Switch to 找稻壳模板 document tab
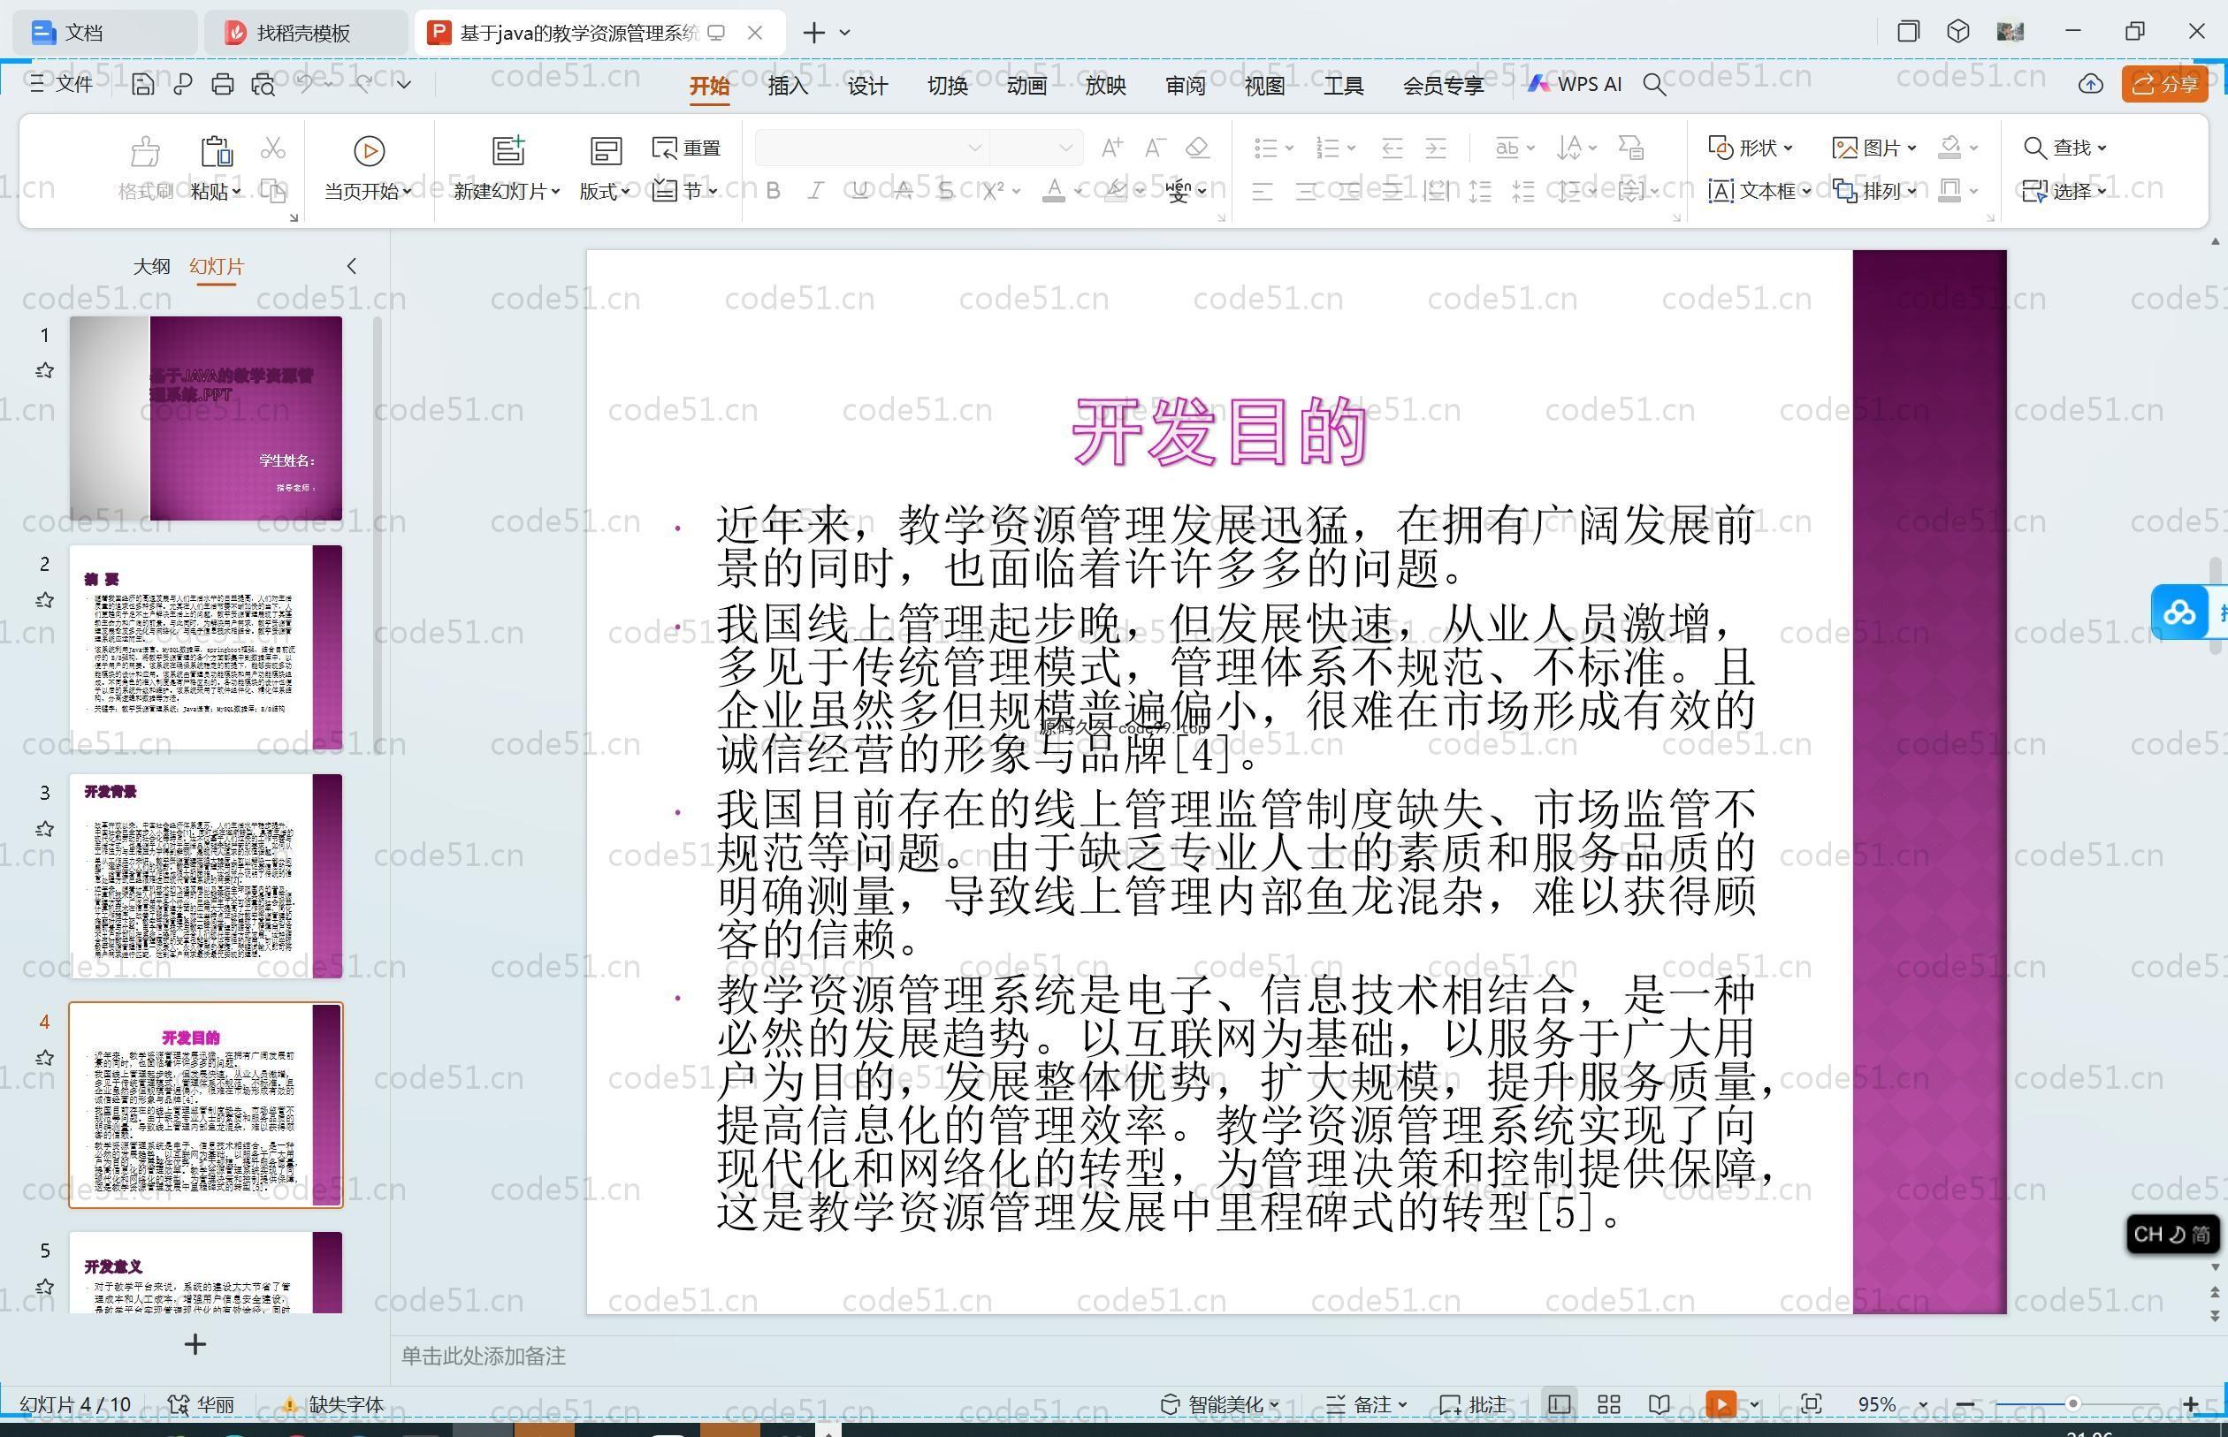The width and height of the screenshot is (2228, 1437). [304, 33]
